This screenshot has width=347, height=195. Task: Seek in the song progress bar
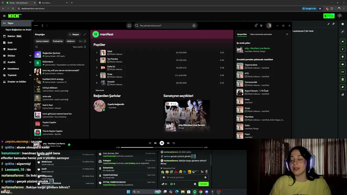click(x=162, y=147)
